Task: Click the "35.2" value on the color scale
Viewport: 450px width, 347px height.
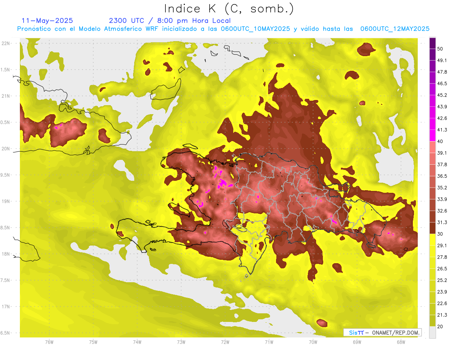Action: click(x=442, y=188)
